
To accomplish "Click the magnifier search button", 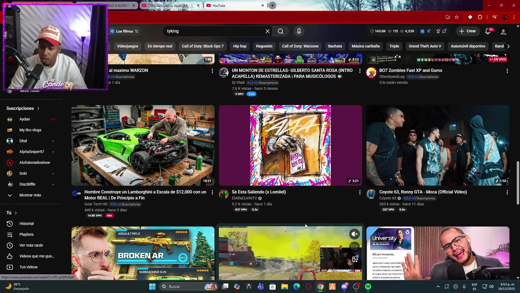I will [x=281, y=31].
